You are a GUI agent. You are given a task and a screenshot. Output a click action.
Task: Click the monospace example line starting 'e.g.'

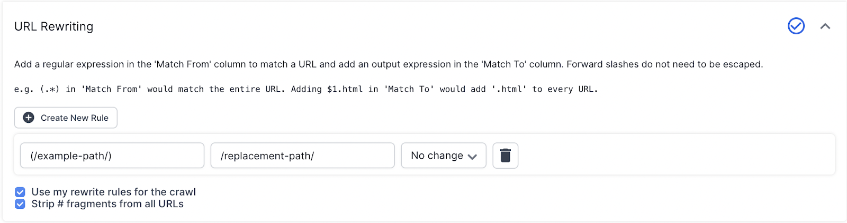(x=305, y=89)
